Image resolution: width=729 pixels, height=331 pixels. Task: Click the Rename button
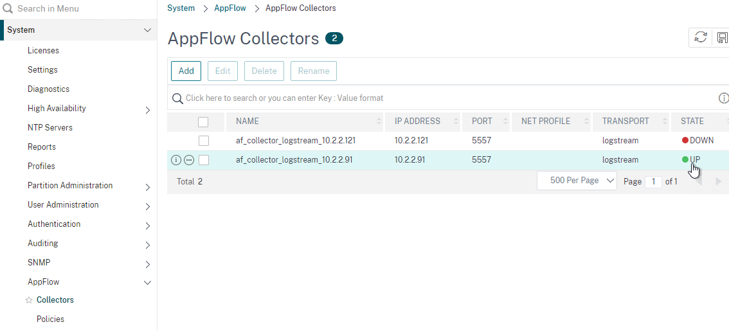tap(314, 71)
